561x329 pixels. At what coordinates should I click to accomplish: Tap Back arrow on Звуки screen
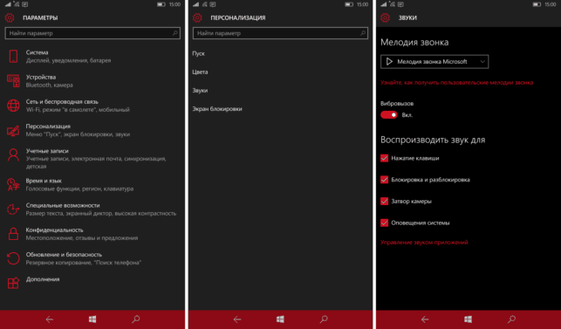click(x=425, y=319)
